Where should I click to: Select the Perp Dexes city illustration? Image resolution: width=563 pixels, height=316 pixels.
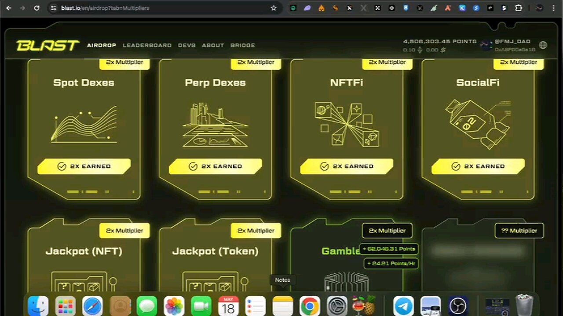[x=216, y=125]
